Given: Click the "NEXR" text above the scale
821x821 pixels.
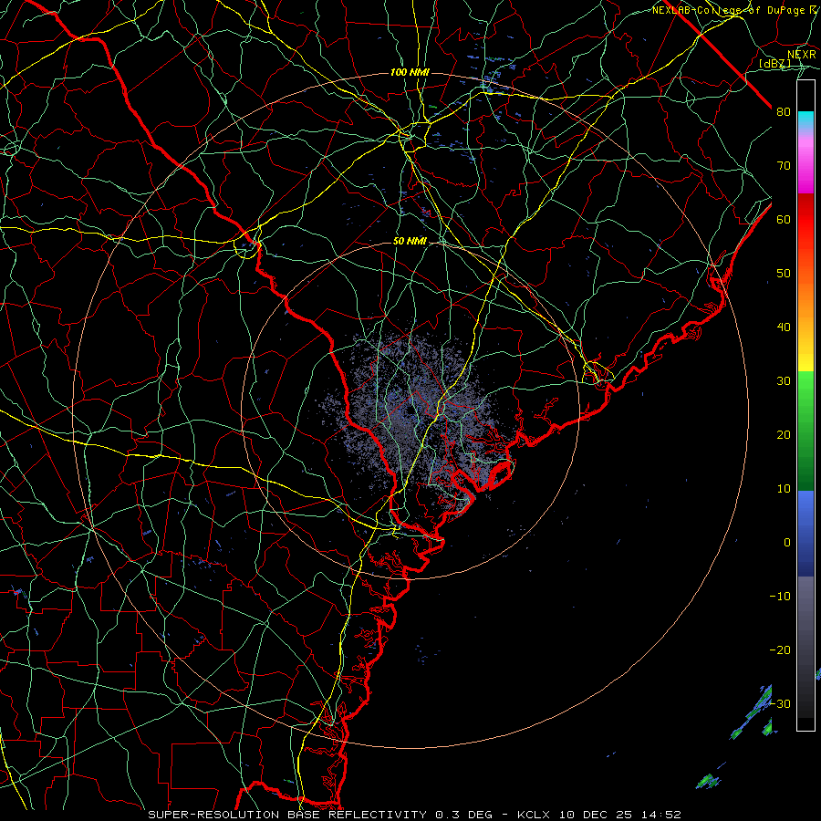Looking at the screenshot, I should coord(802,55).
